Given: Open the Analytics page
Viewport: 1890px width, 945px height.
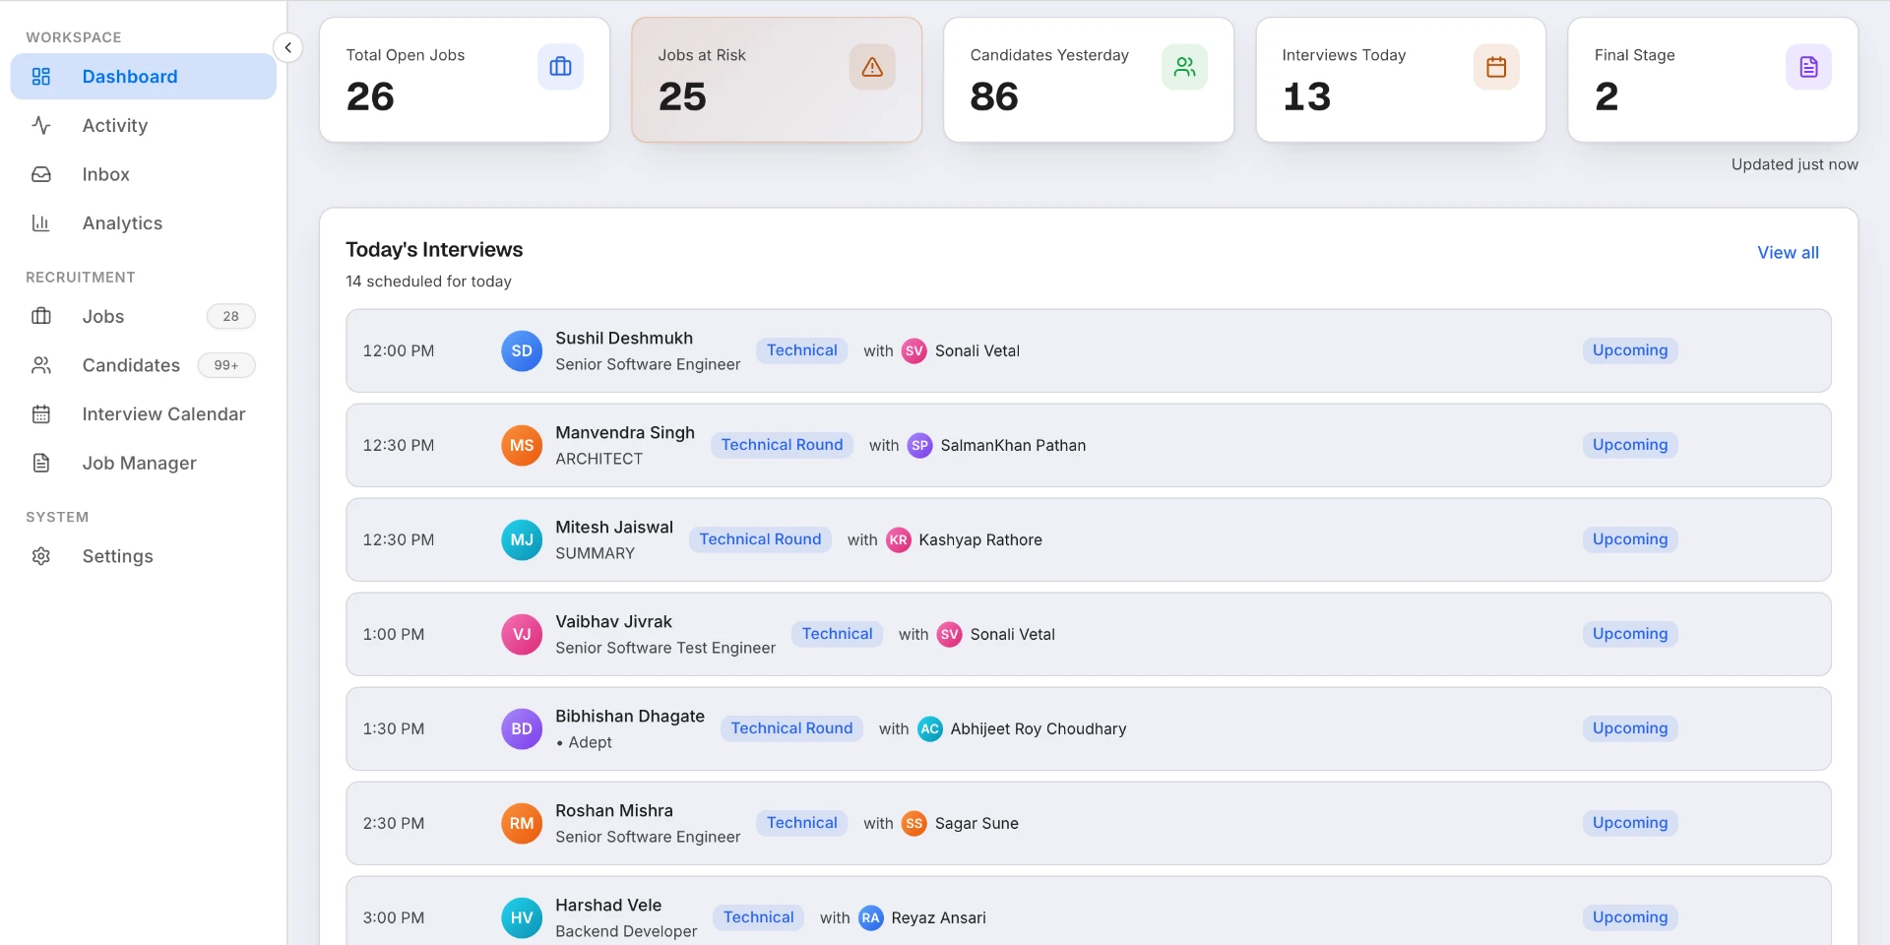Looking at the screenshot, I should pos(144,223).
